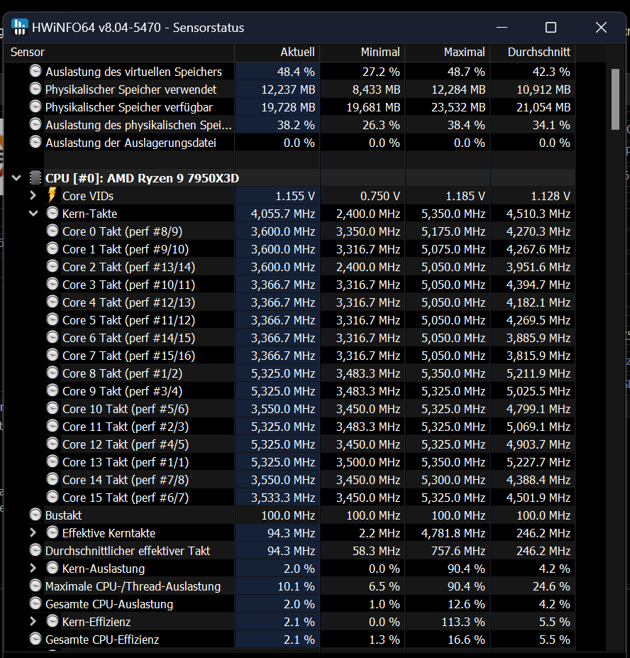The width and height of the screenshot is (630, 658).
Task: Click the icon for Durchschnittlicher effektiver Takt
Action: (35, 550)
